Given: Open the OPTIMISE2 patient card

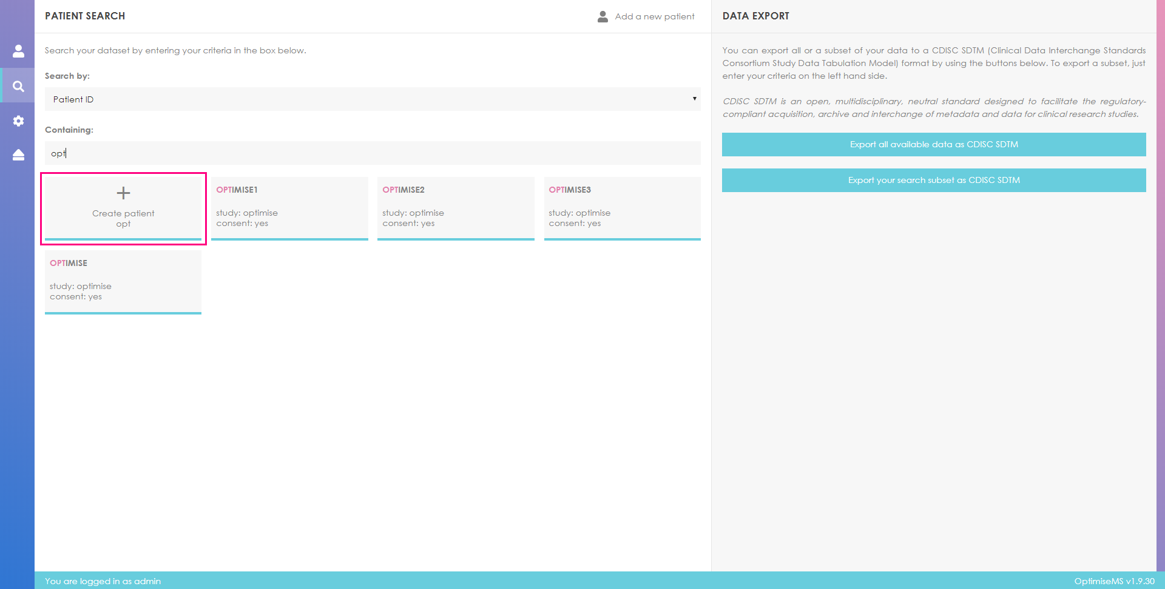Looking at the screenshot, I should [455, 207].
